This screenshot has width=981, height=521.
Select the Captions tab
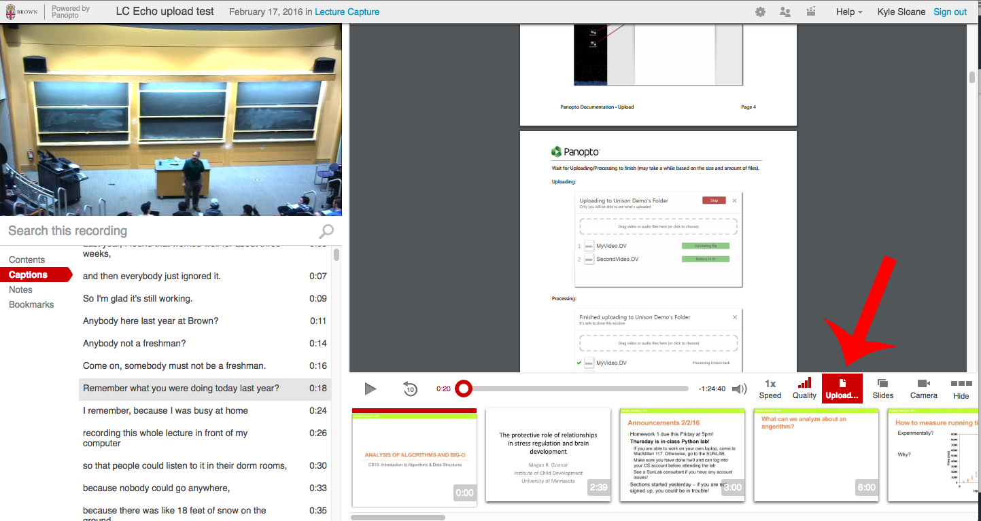point(36,274)
